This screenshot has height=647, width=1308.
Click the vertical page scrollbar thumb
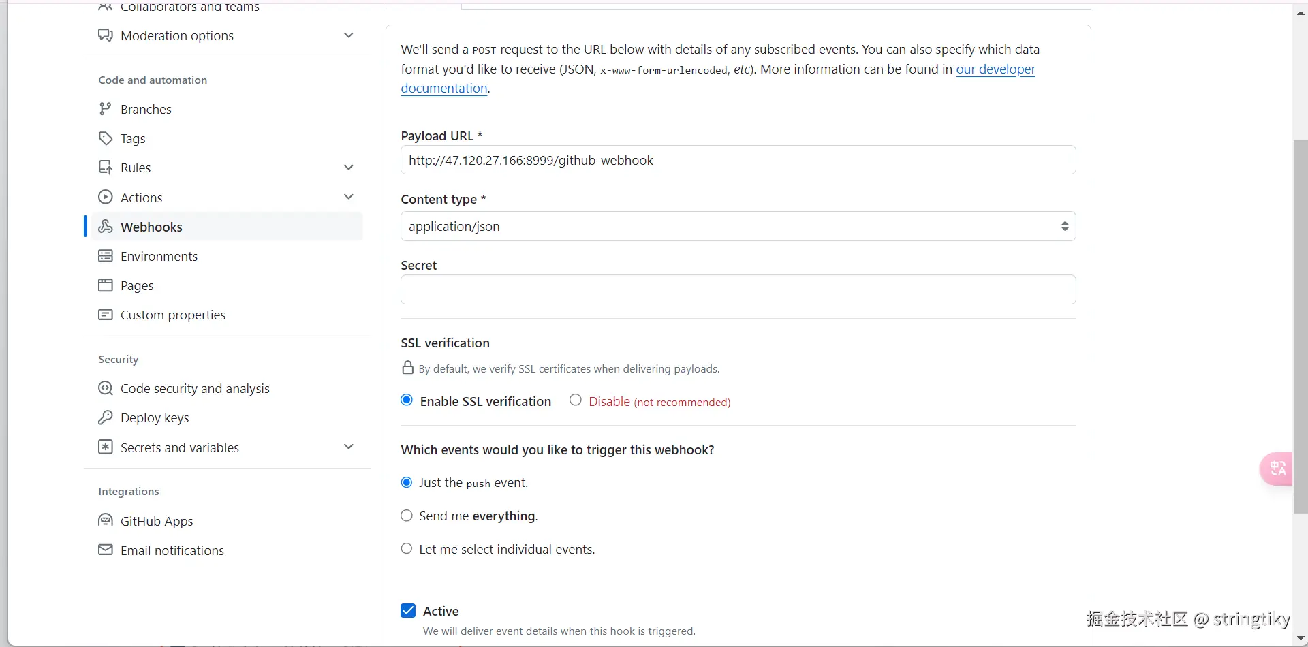(x=1301, y=327)
